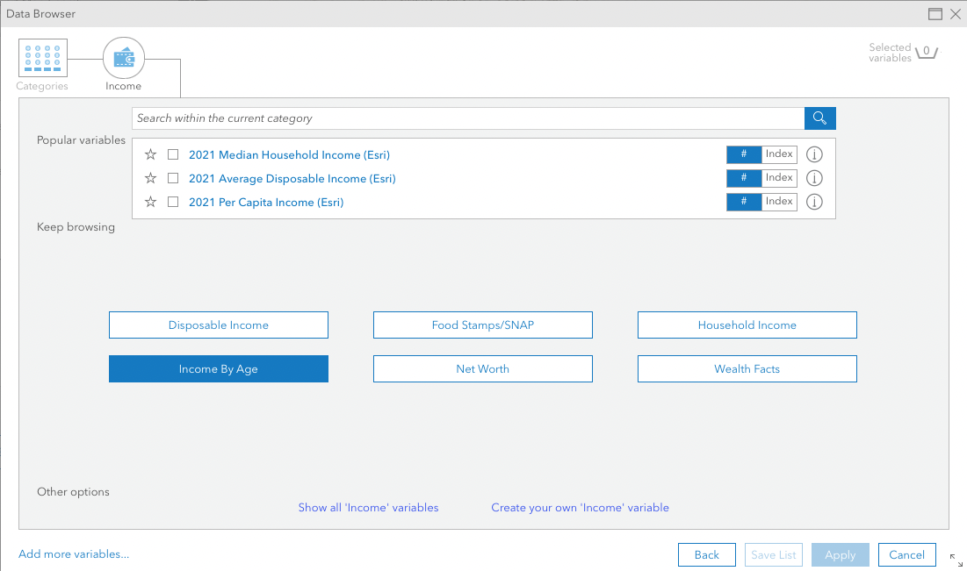This screenshot has width=967, height=571.
Task: Click Add more variables link
Action: pos(74,553)
